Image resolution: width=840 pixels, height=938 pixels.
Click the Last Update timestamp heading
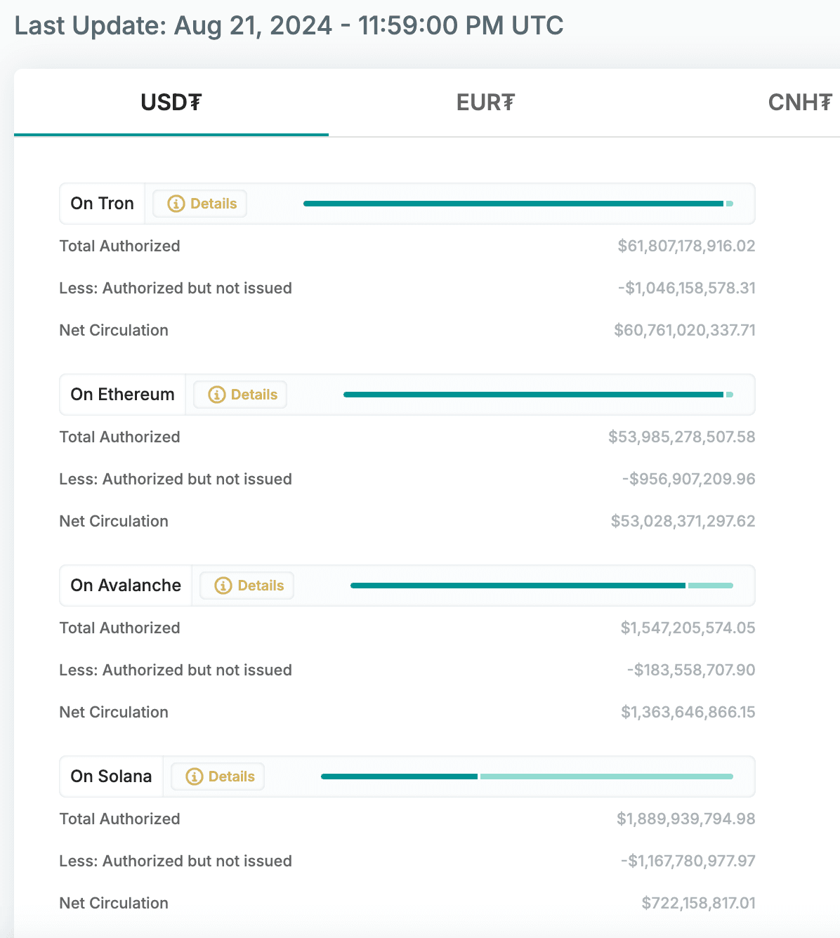pos(289,26)
